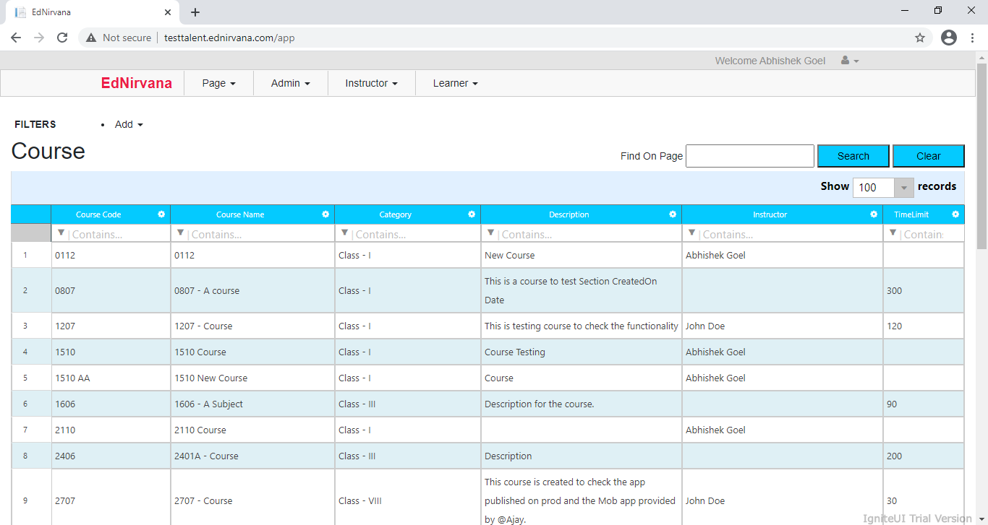Click the filter funnel under Category

pyautogui.click(x=344, y=233)
